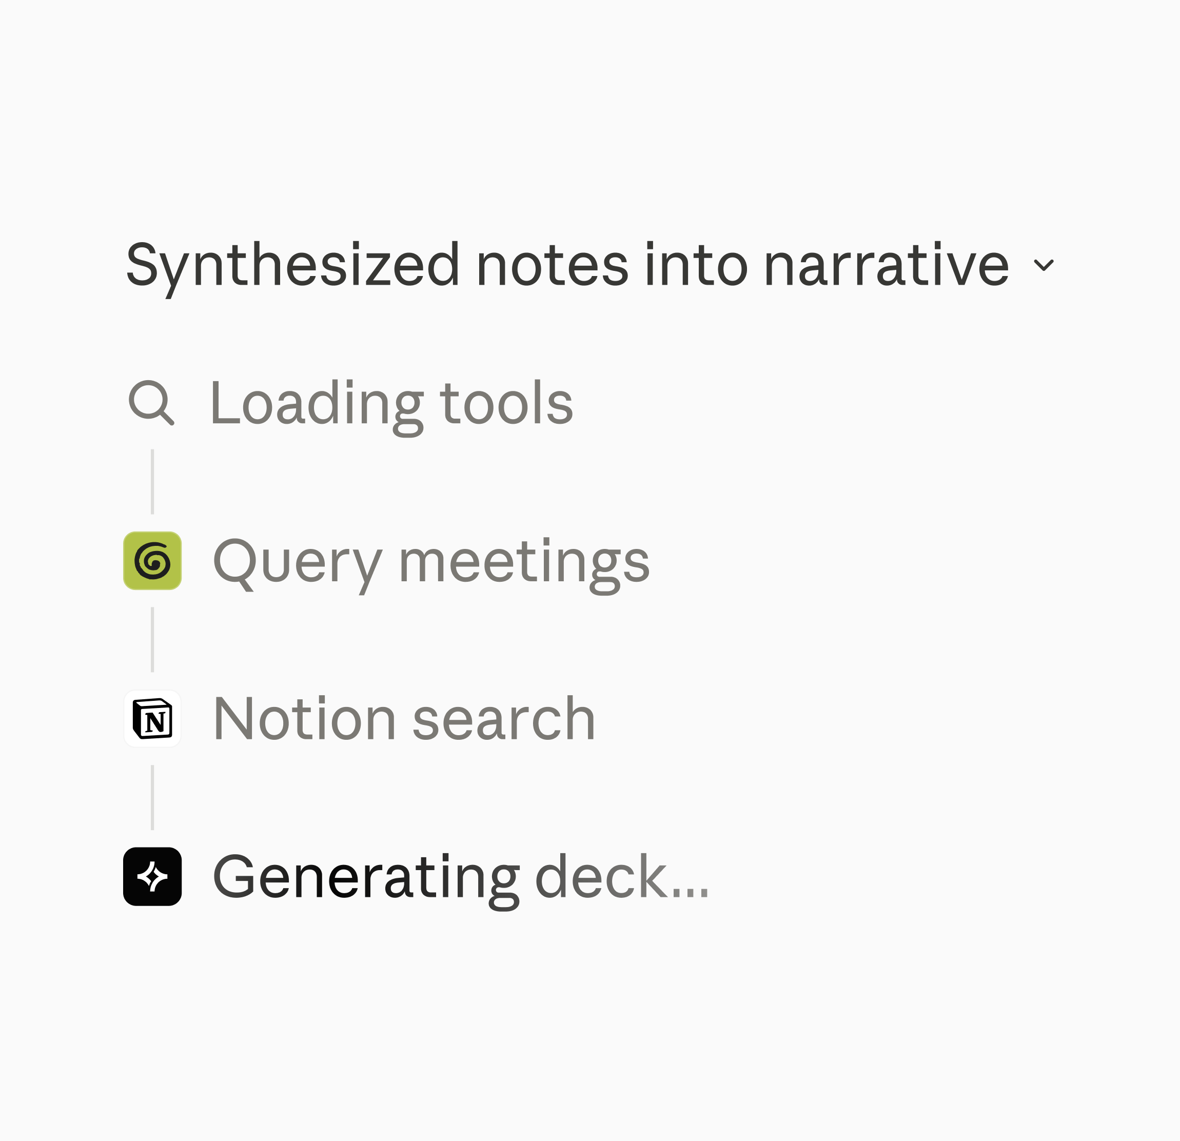Screen dimensions: 1180x1141
Task: Click connector line below Query meetings icon
Action: tap(152, 639)
